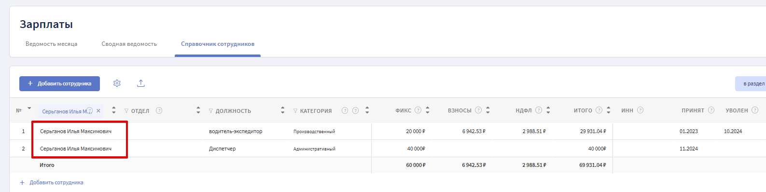Viewport: 766px width, 192px height.
Task: Toggle sort arrows of КАТЕГОРИЯ column
Action: (367, 110)
